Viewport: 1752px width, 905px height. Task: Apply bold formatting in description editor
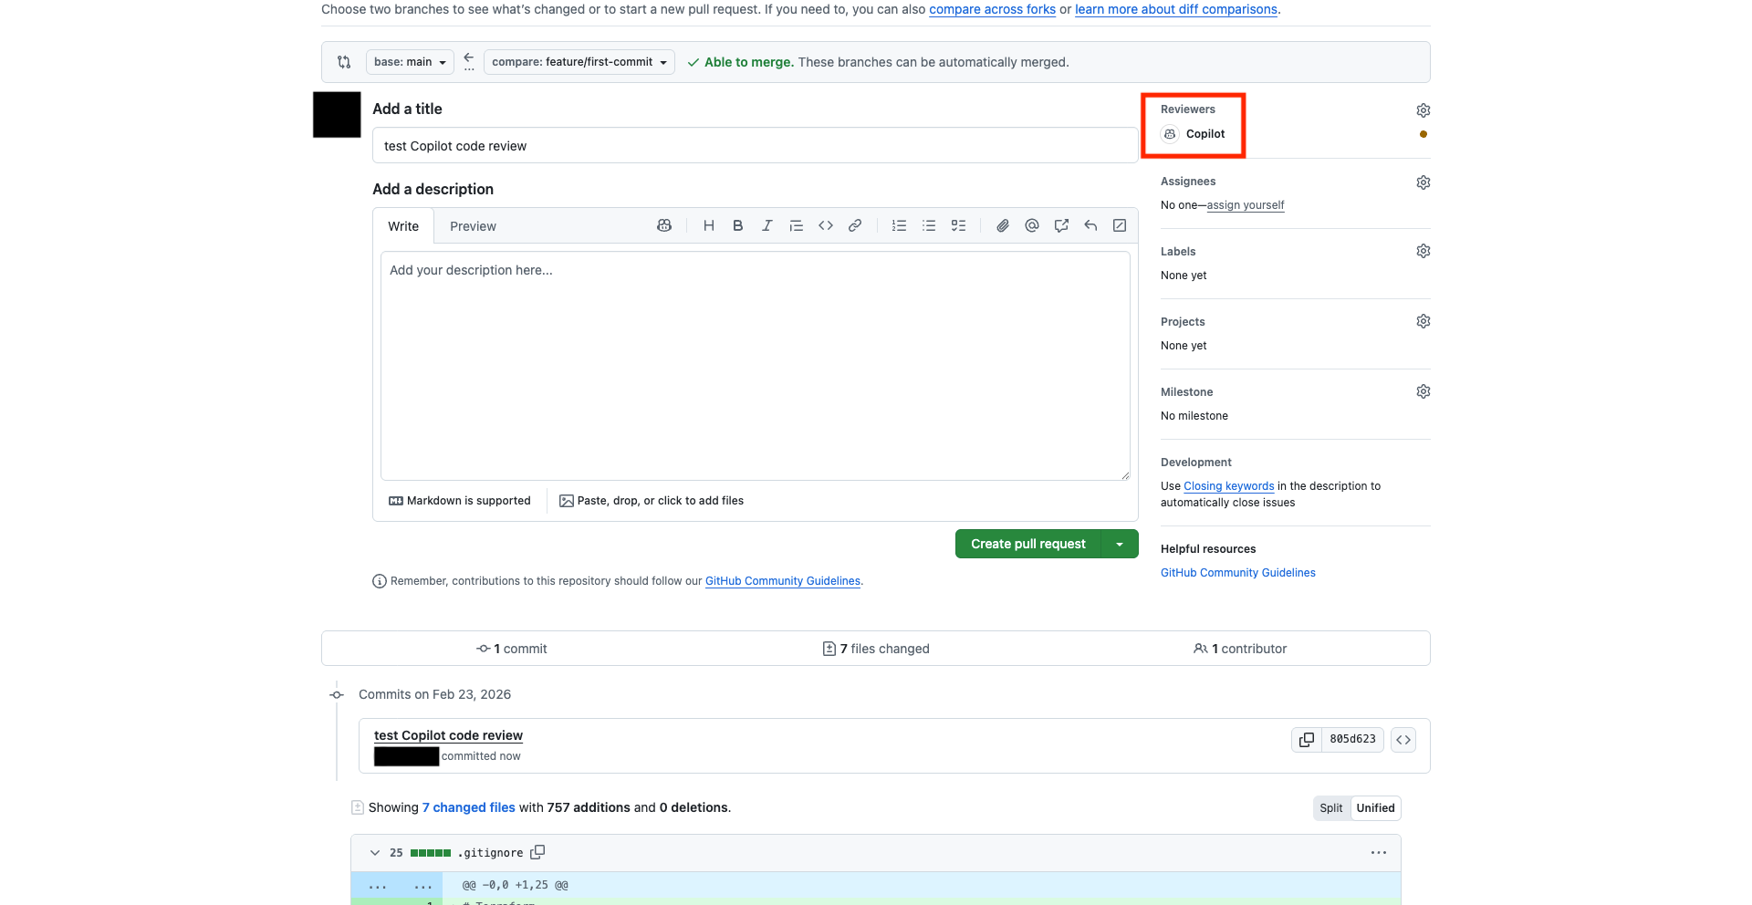point(737,226)
